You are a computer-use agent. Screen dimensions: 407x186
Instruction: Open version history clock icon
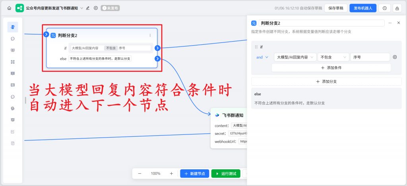[x=384, y=8]
